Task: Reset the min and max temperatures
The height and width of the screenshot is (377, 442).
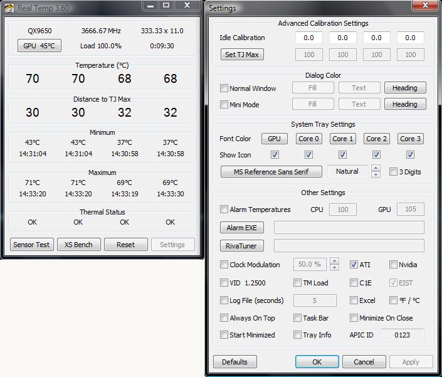Action: pyautogui.click(x=125, y=245)
